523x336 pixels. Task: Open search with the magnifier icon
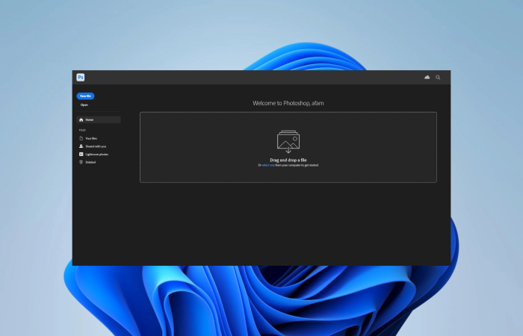coord(438,78)
